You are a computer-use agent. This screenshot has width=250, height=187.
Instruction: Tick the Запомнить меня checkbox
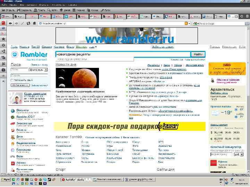(x=12, y=80)
